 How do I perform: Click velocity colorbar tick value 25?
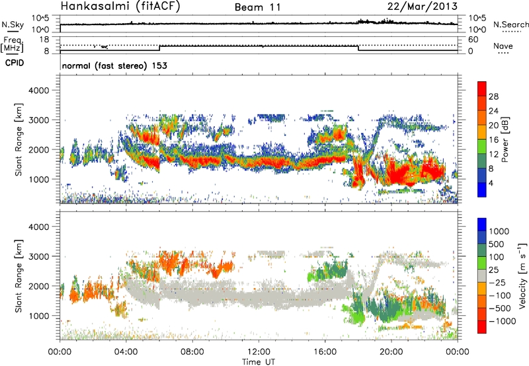[494, 270]
